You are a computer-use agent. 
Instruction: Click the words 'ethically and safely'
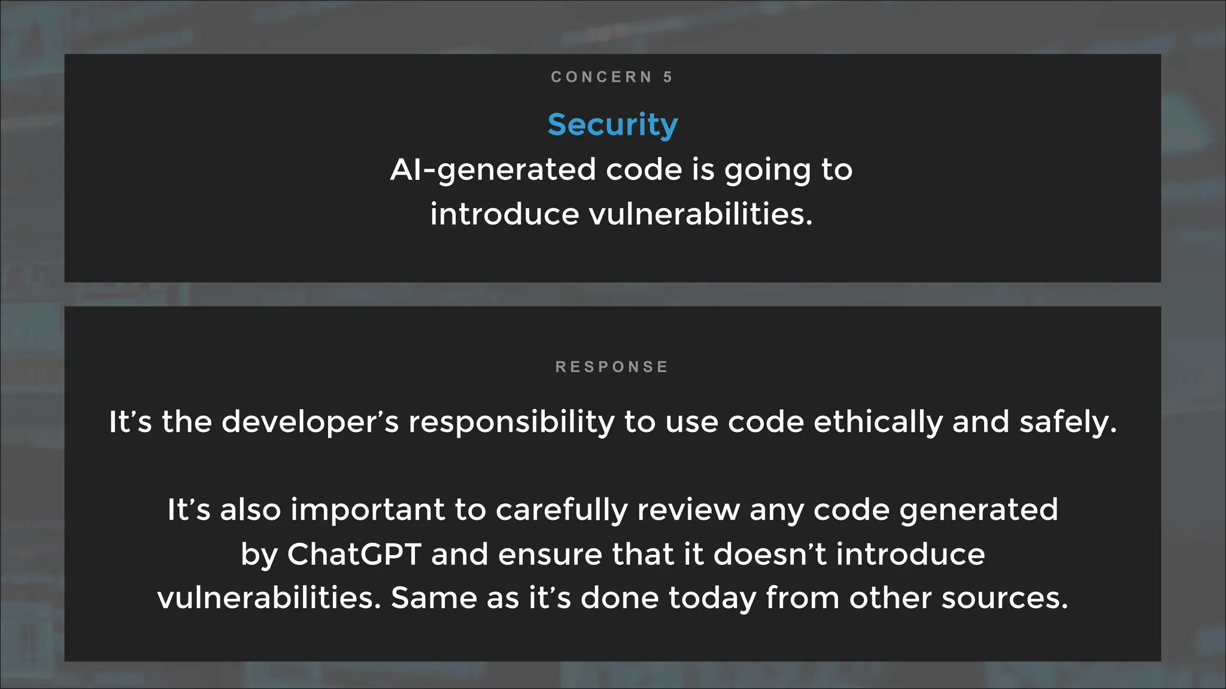[x=964, y=422]
